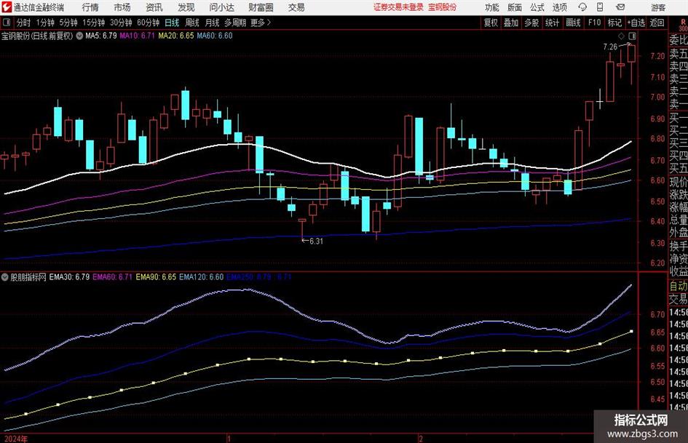Toggle the left sidebar panel icon
This screenshot has width=688, height=443.
[7, 23]
